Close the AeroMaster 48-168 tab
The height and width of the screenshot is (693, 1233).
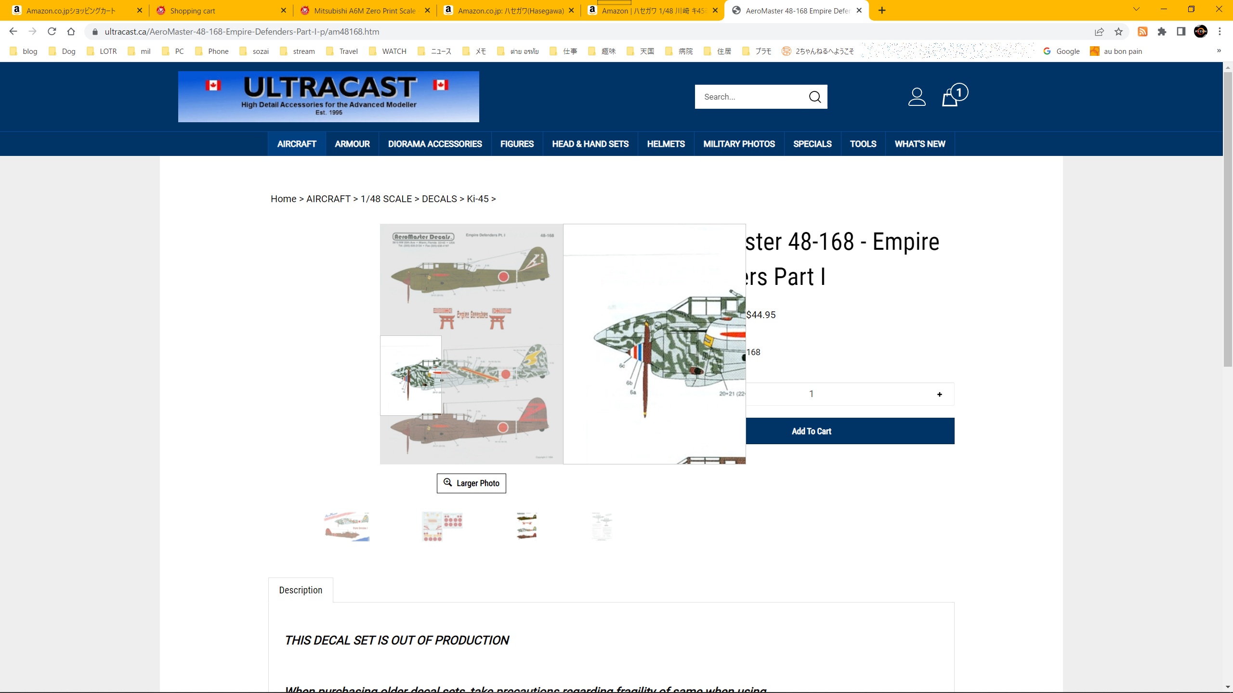point(859,10)
